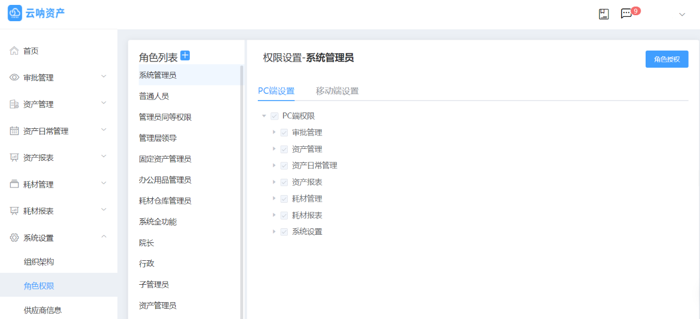
Task: Select the 固定资产管理员 role
Action: [x=165, y=159]
